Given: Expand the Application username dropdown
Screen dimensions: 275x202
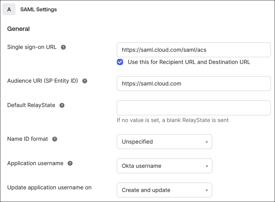Looking at the screenshot, I should click(164, 166).
